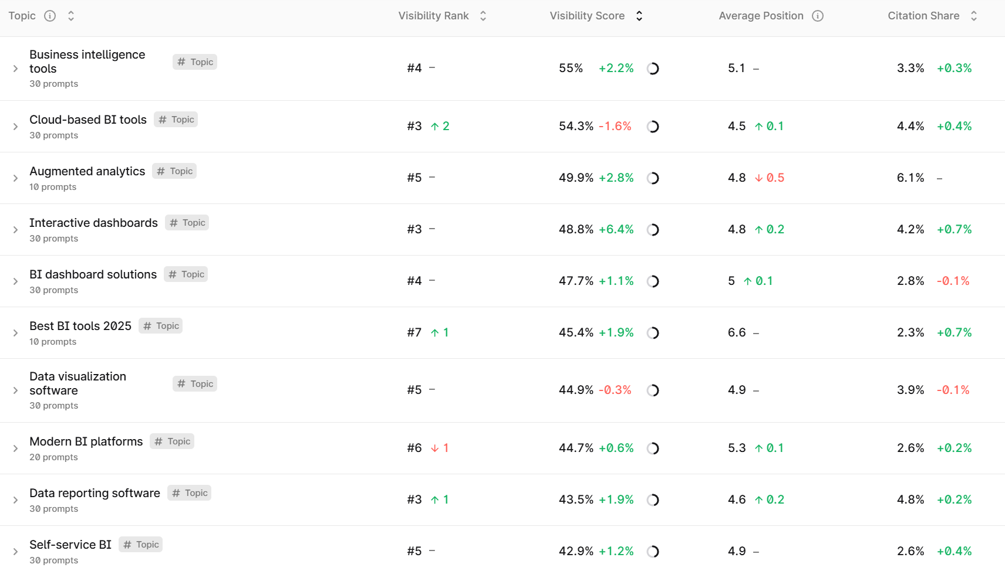Viewport: 1005px width, 571px height.
Task: Click the # Topic badge beside Self-service BI
Action: tap(140, 544)
